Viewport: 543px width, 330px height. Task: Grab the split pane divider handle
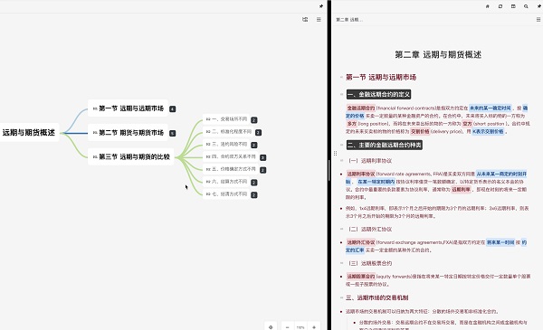(329, 171)
